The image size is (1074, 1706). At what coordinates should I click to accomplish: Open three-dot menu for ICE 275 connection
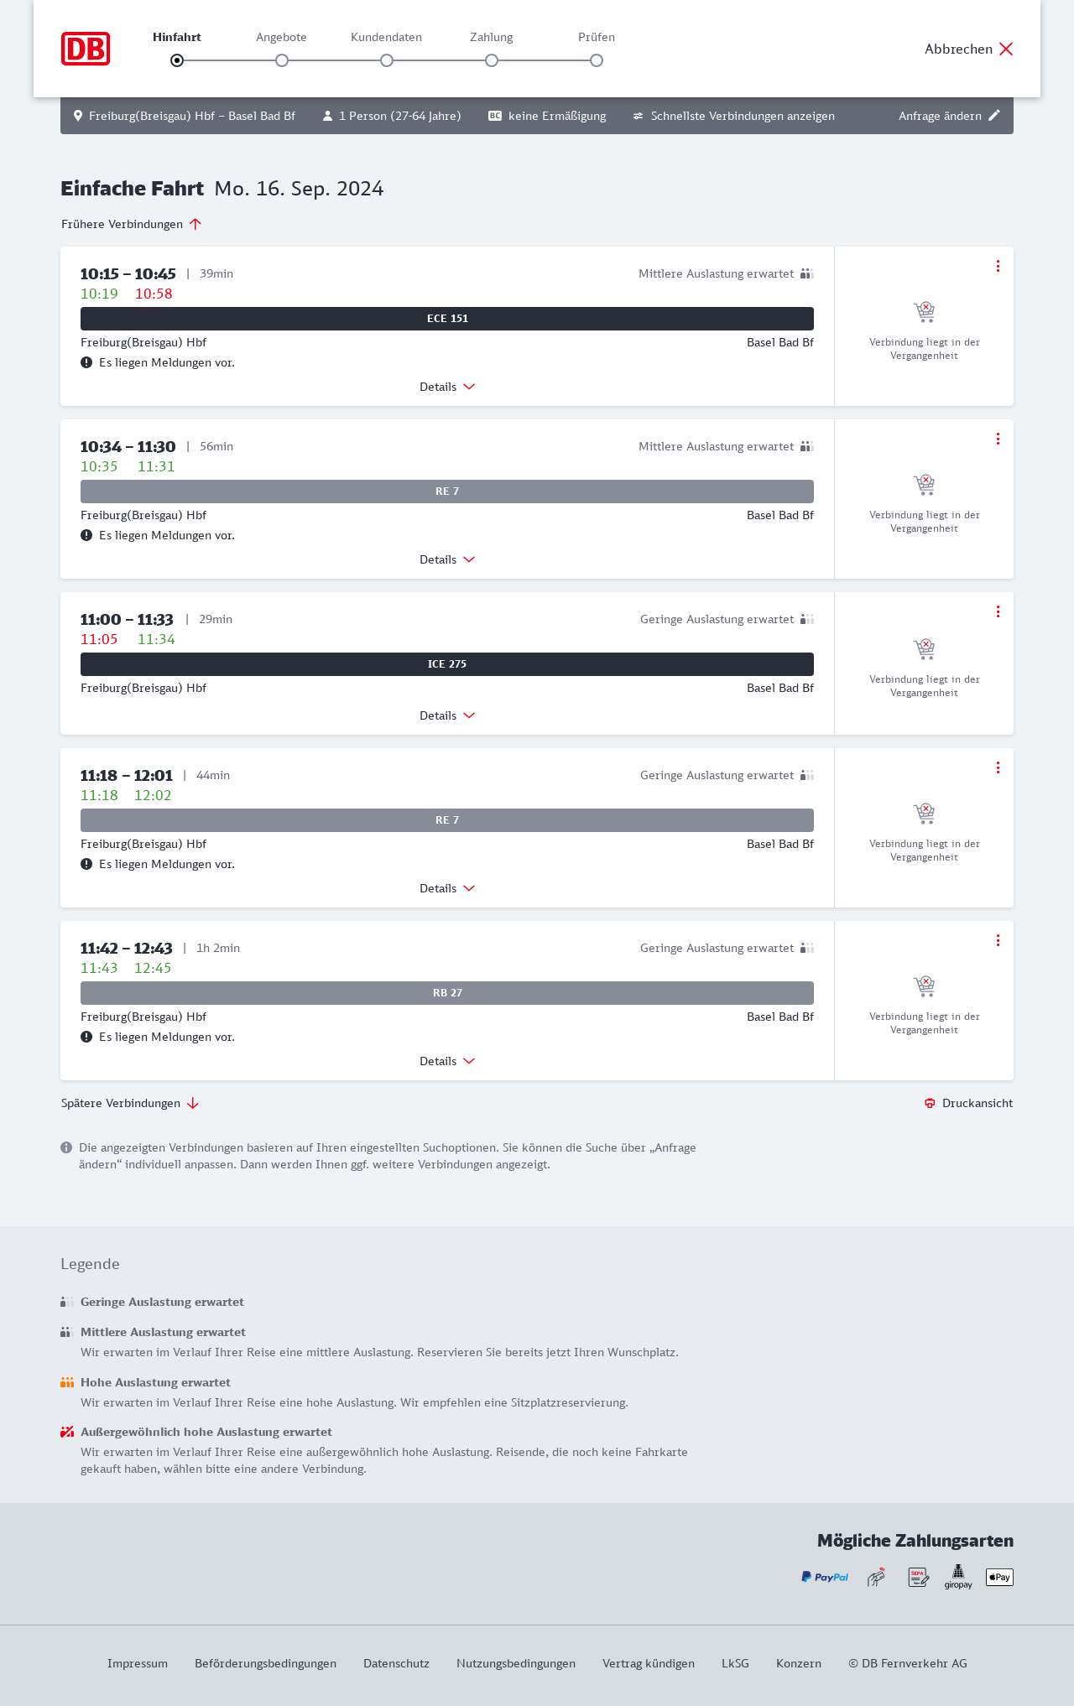pyautogui.click(x=998, y=611)
